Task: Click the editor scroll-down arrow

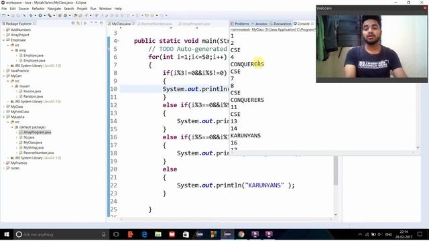Action: (335, 214)
